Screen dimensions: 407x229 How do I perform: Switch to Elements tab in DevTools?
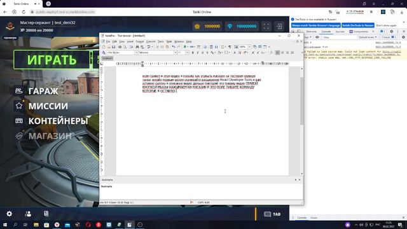point(311,31)
